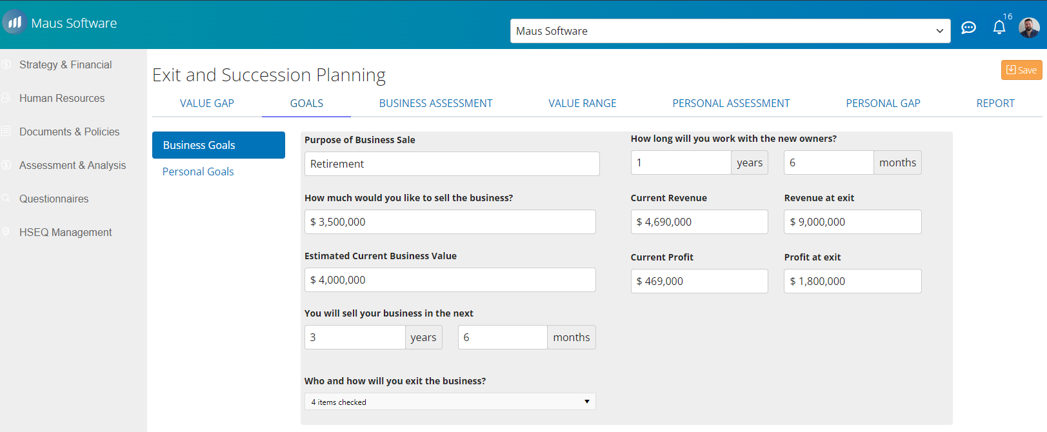Open the Business Assessment tab
The image size is (1047, 432).
(435, 103)
